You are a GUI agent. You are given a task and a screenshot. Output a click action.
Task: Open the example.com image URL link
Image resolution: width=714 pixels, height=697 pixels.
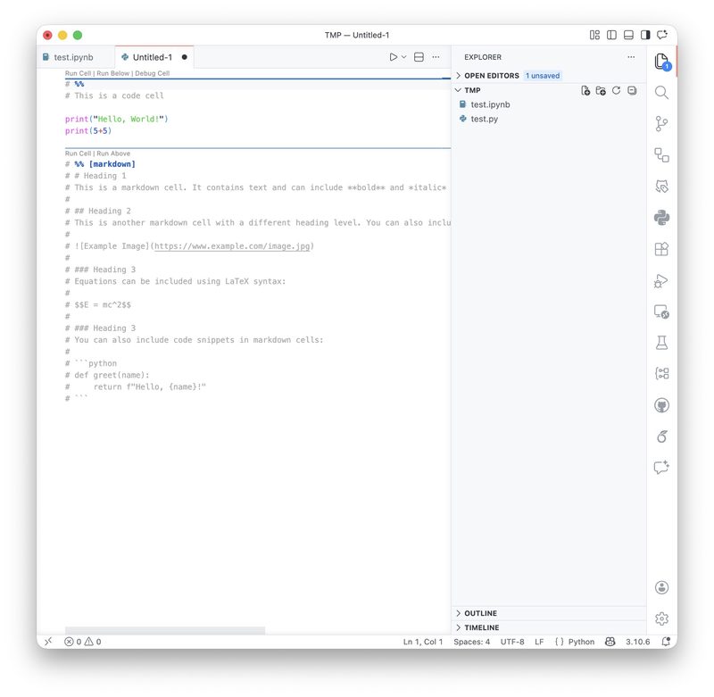[232, 246]
